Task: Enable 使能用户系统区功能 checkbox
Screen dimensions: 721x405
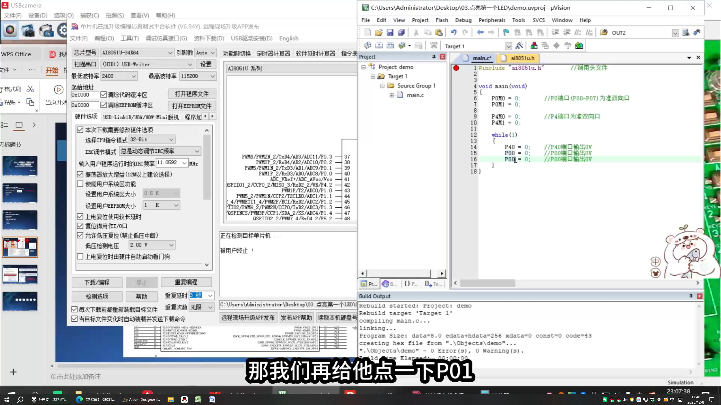Action: tap(80, 184)
